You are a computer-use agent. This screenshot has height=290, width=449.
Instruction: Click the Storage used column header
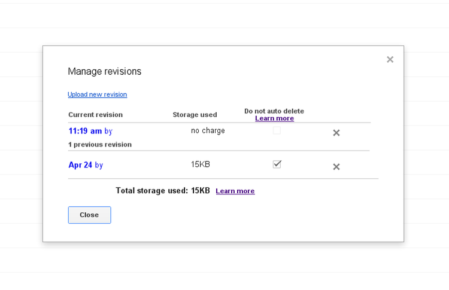pos(195,115)
